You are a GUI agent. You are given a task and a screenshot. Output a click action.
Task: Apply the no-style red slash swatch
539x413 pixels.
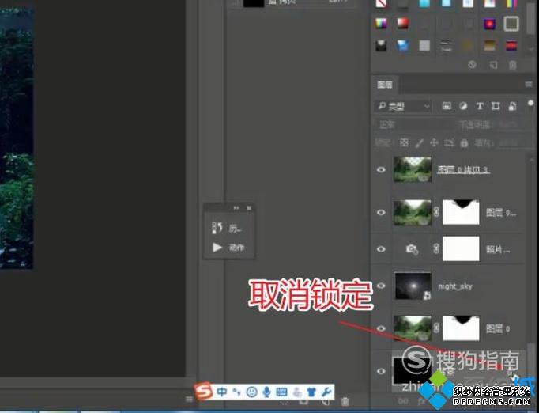[381, 3]
